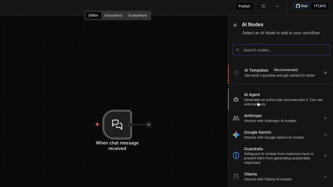Click 'Interact with Ollama AI models' text
The image size is (333, 187).
[268, 179]
